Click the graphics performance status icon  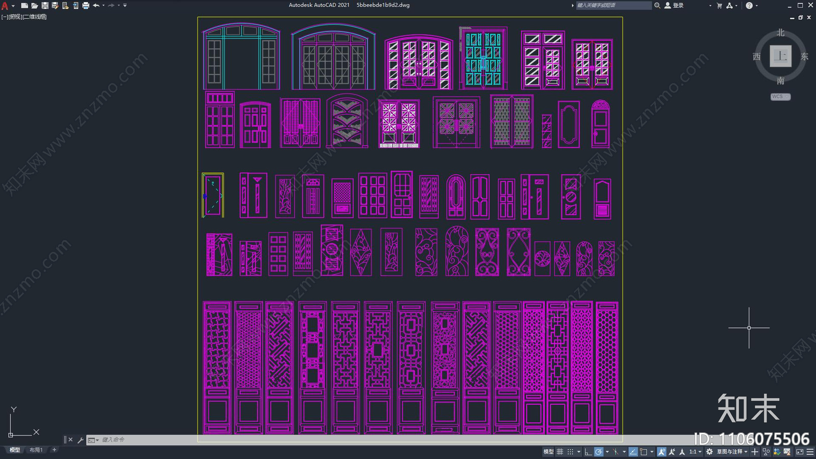[787, 452]
